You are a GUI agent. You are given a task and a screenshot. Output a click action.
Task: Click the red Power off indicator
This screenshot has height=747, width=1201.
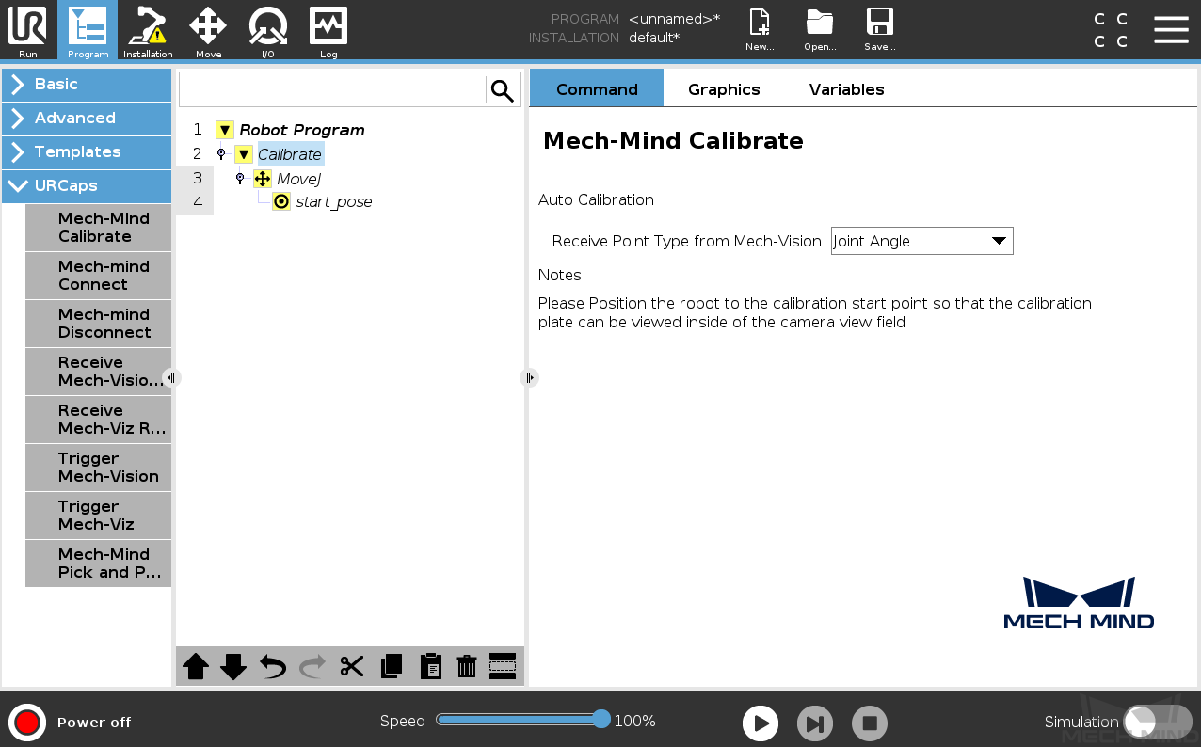[27, 723]
